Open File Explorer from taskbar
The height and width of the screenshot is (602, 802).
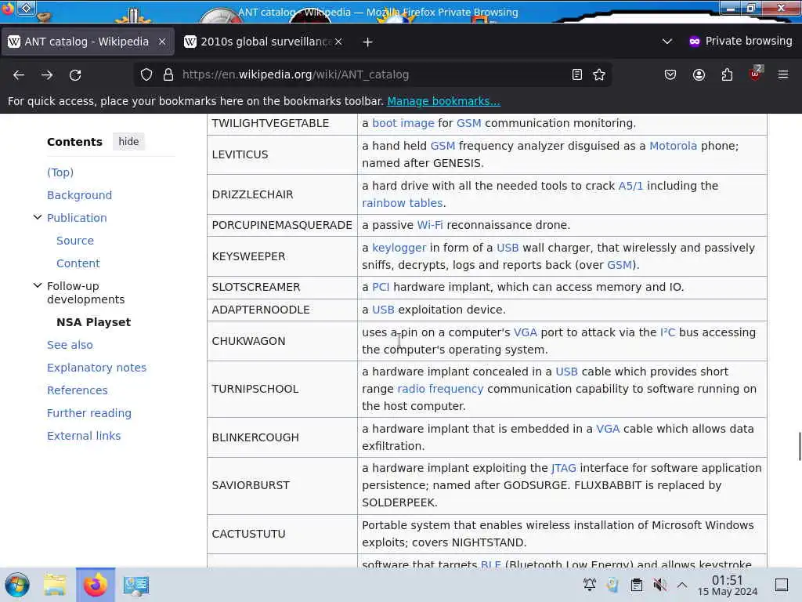tap(55, 585)
